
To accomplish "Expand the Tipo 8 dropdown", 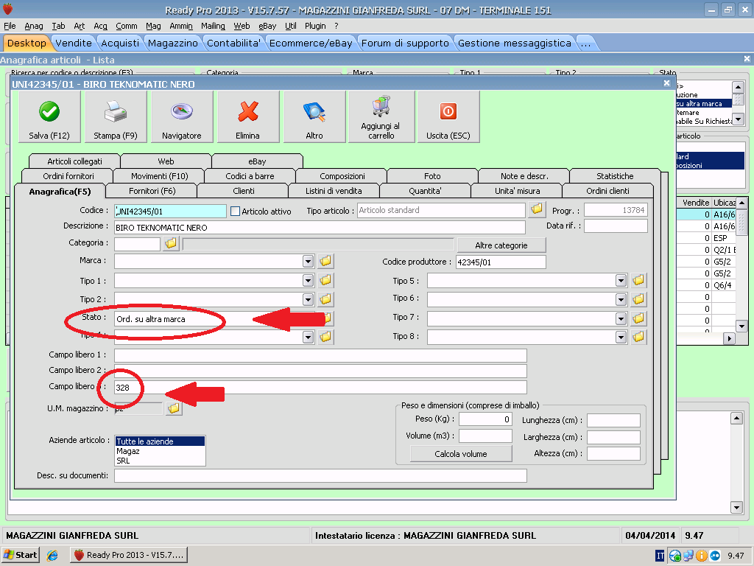I will pos(621,337).
